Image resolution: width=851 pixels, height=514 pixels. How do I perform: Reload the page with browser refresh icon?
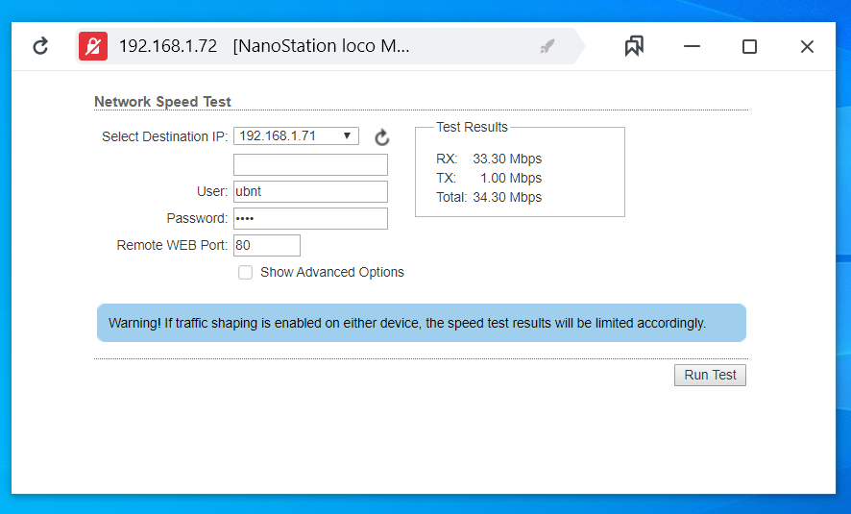click(40, 46)
